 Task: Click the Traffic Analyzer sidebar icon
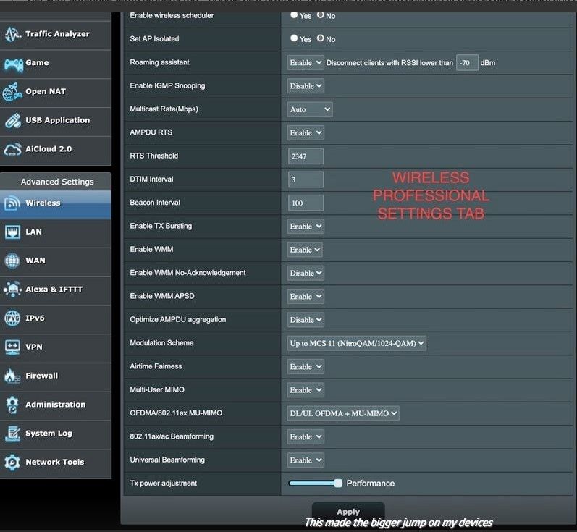click(x=12, y=34)
